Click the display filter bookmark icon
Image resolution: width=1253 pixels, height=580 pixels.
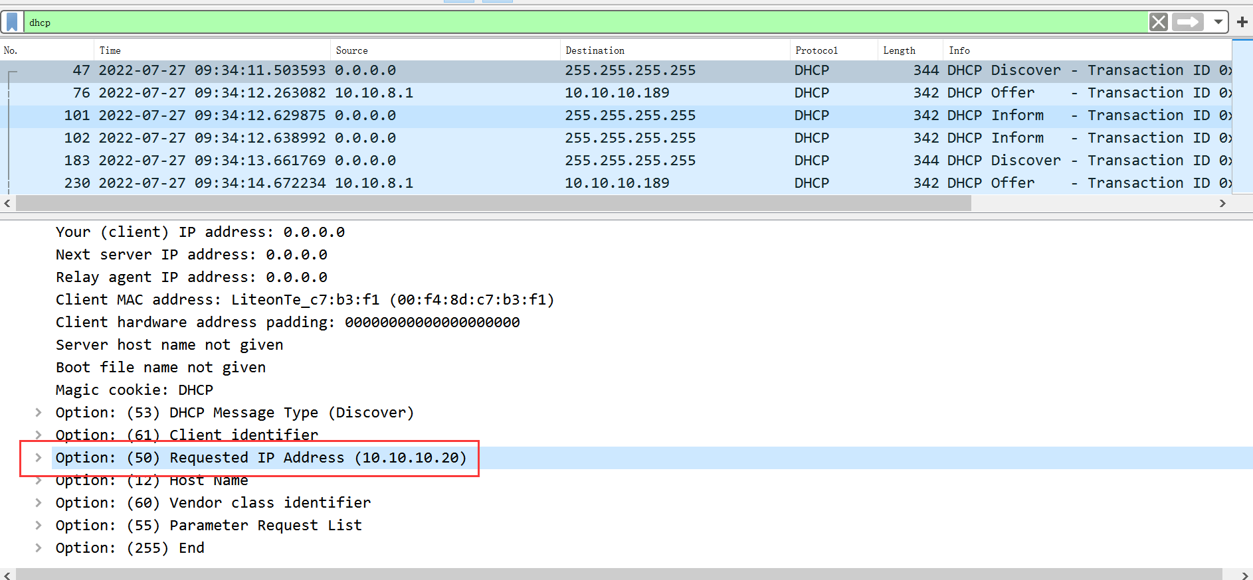coord(12,22)
